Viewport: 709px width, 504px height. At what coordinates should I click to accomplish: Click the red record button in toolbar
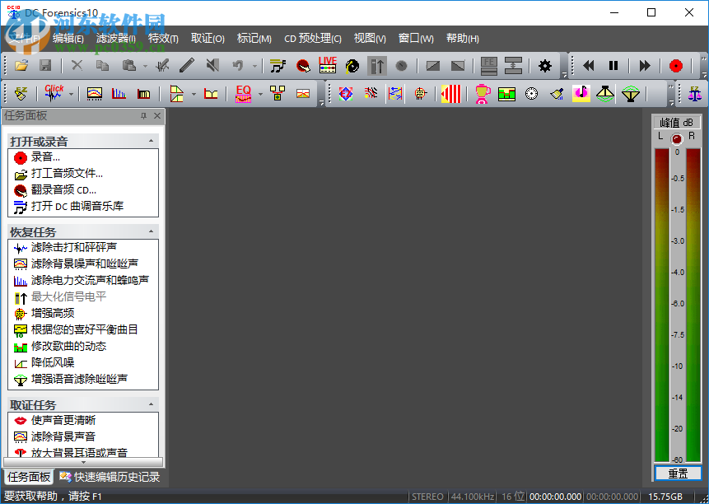point(676,66)
